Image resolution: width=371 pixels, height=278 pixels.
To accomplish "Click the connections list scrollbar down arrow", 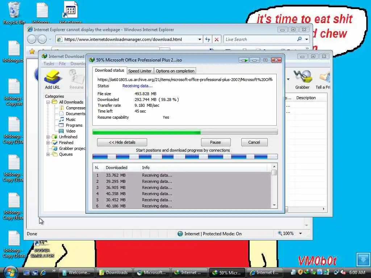I will click(274, 205).
